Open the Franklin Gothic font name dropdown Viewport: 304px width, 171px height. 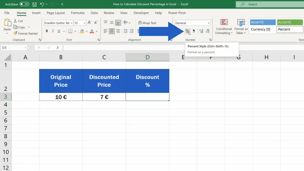71,23
